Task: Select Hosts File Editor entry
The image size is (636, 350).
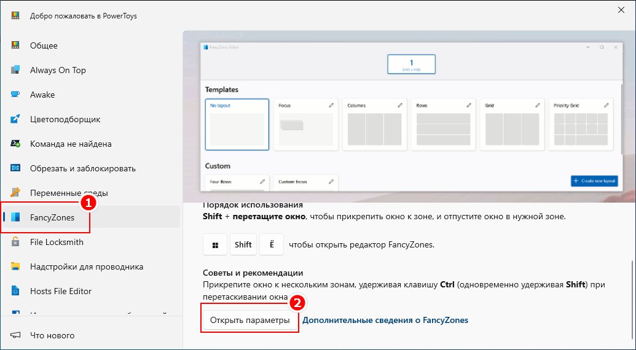Action: (x=92, y=291)
